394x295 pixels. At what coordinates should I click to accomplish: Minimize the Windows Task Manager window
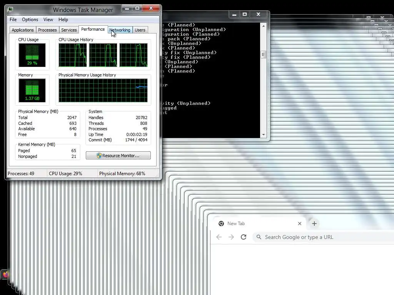(127, 8)
